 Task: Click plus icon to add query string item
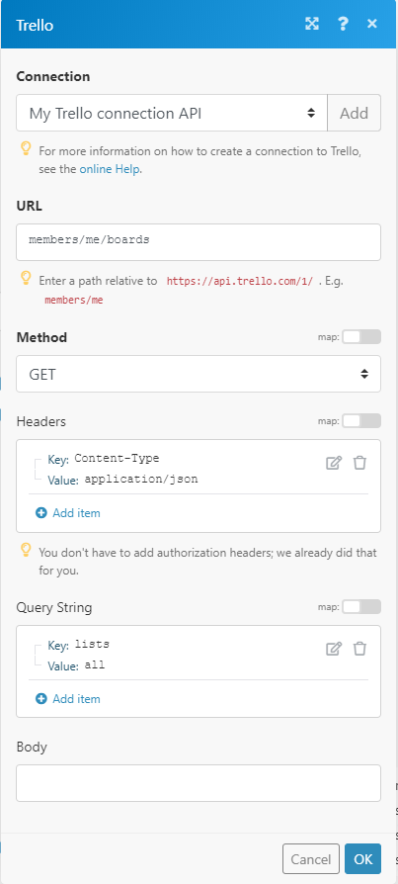pos(41,699)
